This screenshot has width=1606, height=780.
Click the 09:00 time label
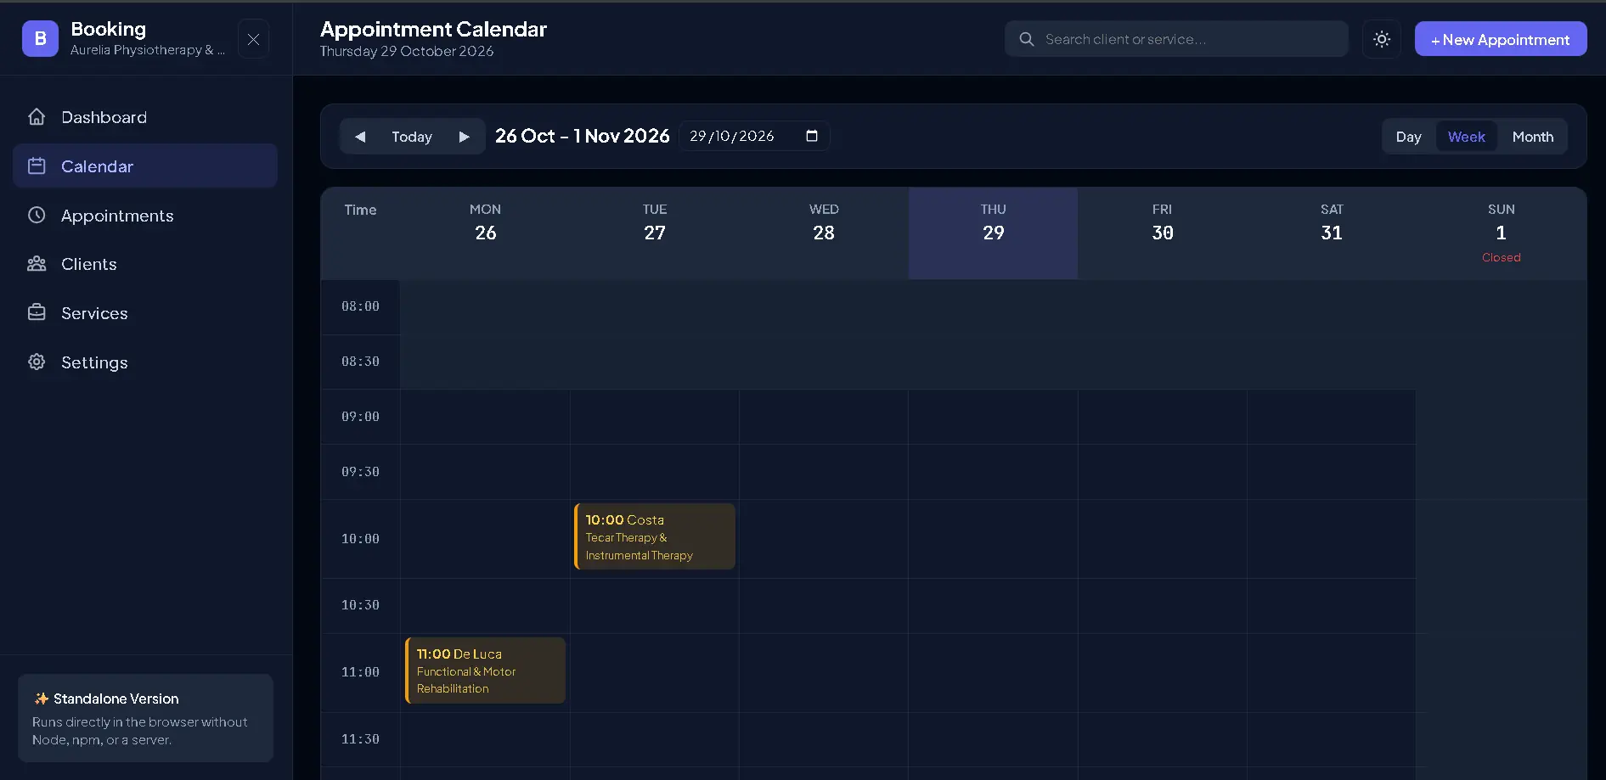click(360, 417)
